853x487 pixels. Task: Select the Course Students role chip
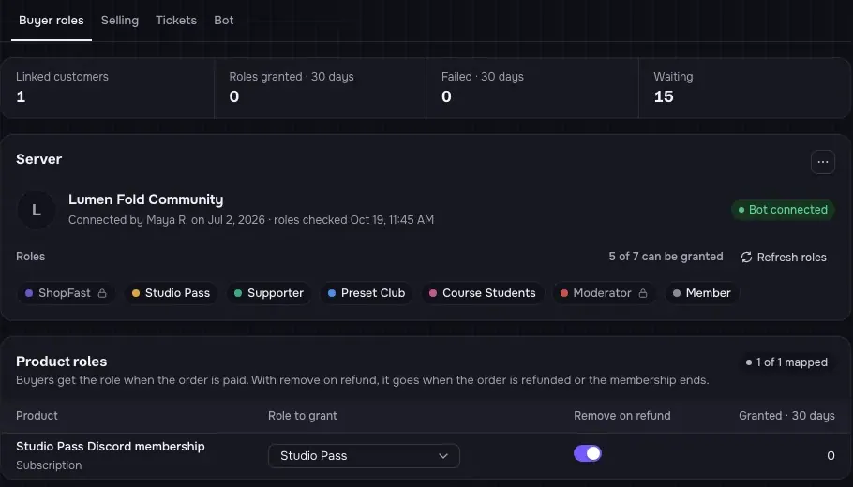coord(483,293)
